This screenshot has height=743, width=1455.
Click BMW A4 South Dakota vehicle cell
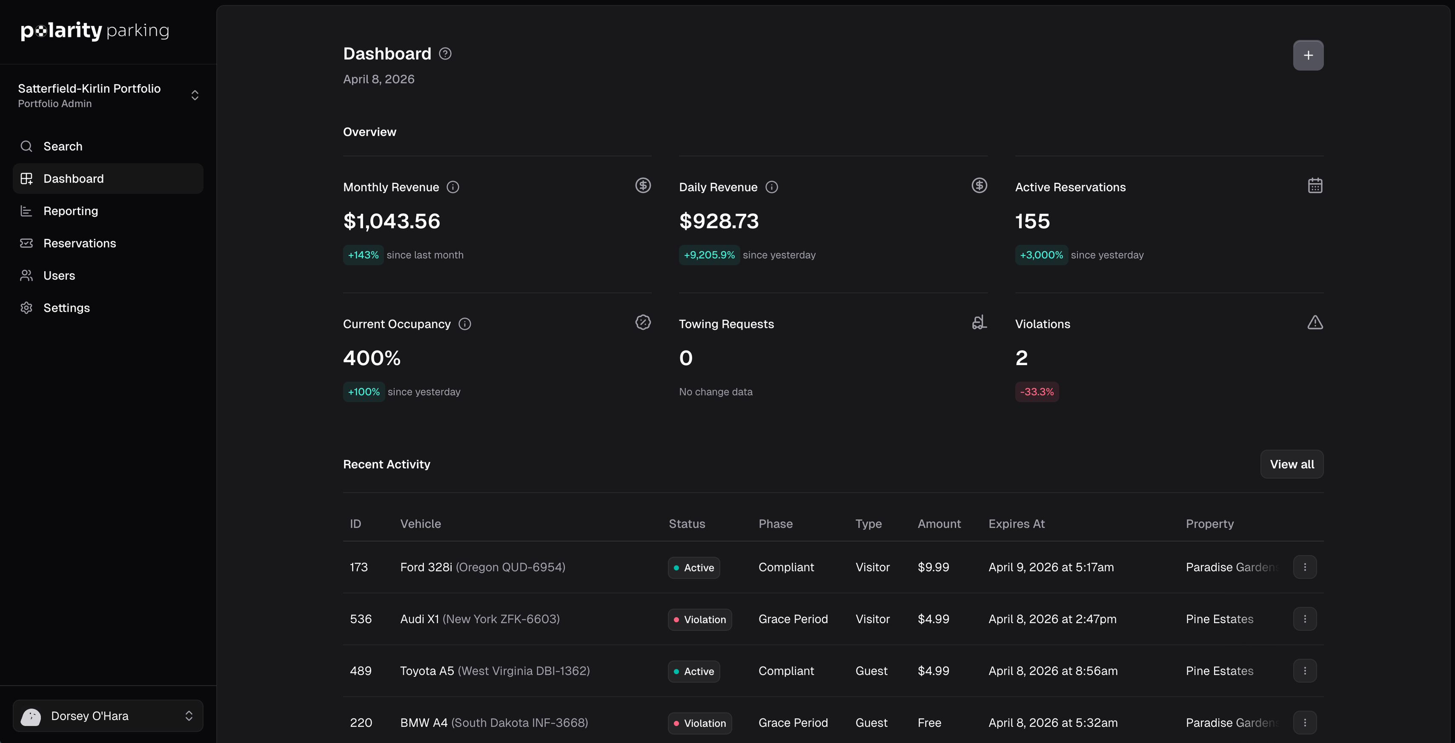494,723
